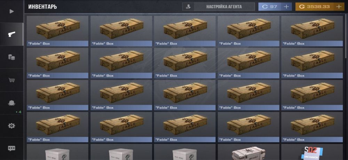Select the S02 Uncommon item
Viewport: 348px width, 160px height.
point(312,152)
